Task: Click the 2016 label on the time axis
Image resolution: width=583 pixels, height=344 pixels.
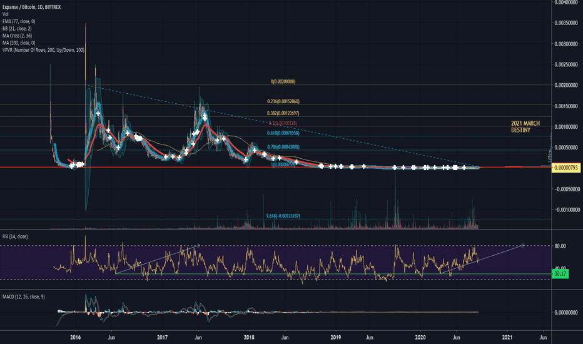Action: point(76,338)
